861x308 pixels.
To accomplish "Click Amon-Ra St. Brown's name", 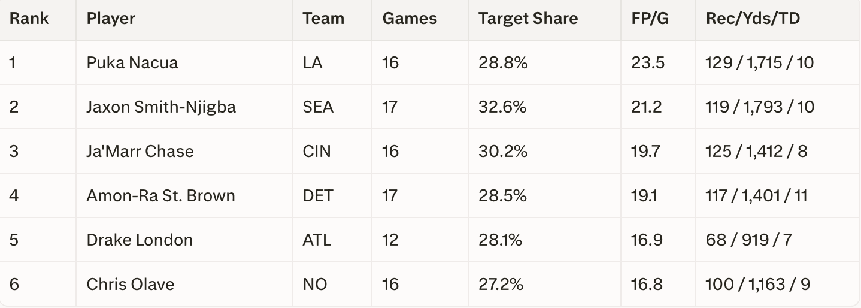I will (160, 195).
